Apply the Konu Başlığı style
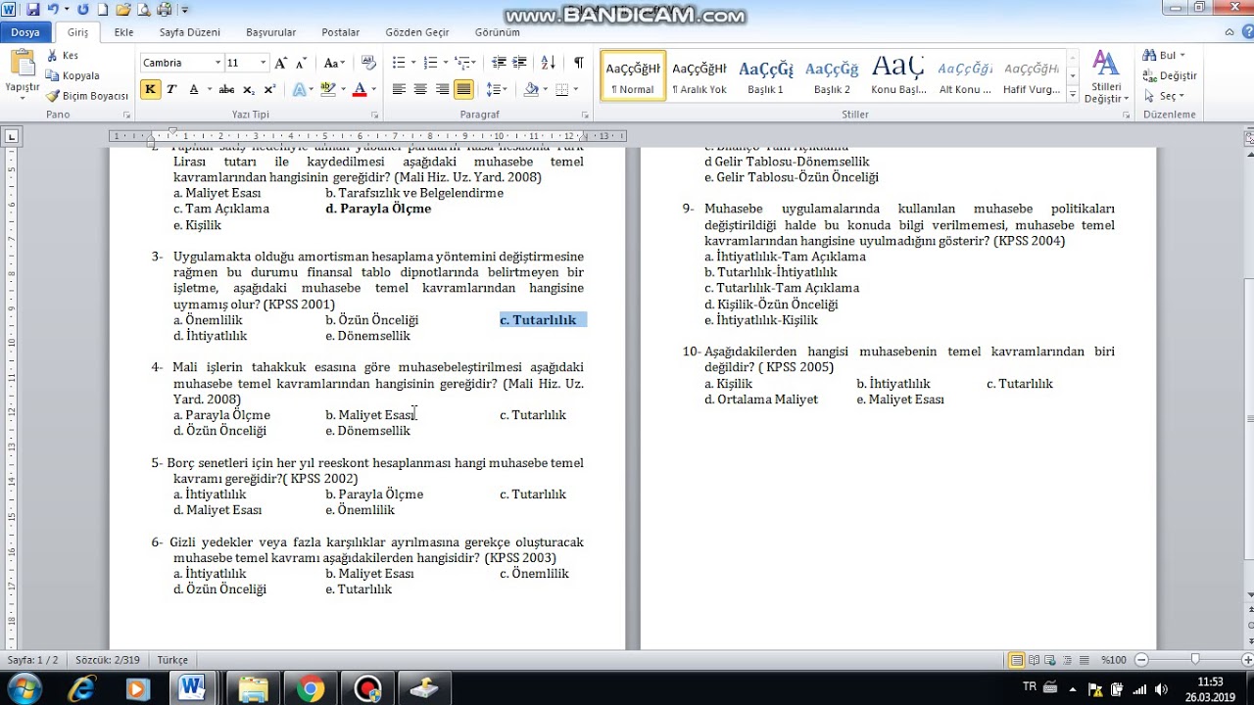The width and height of the screenshot is (1254, 705). [x=898, y=76]
